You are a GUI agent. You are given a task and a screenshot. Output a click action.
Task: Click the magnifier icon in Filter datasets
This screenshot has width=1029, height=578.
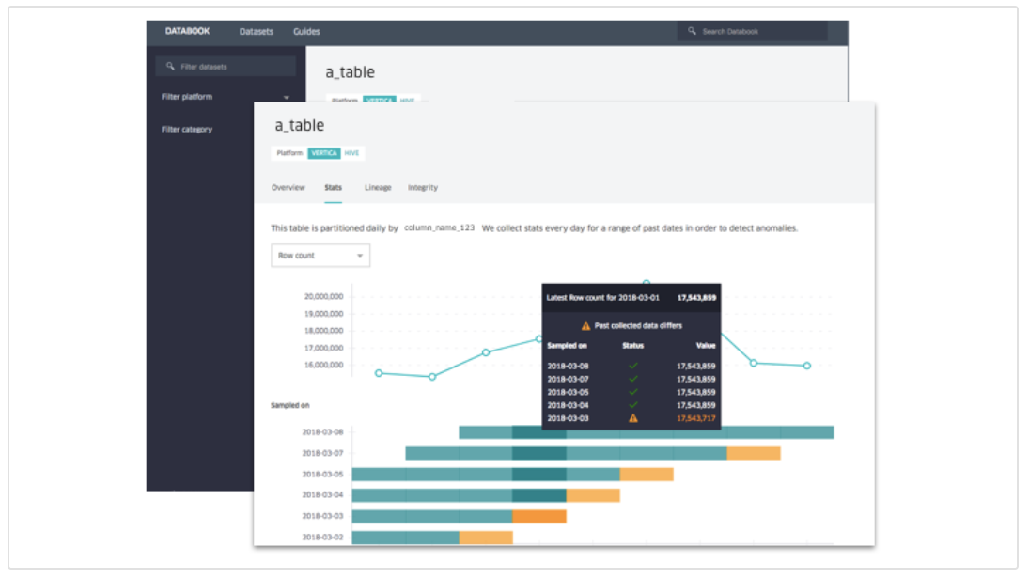click(x=170, y=67)
